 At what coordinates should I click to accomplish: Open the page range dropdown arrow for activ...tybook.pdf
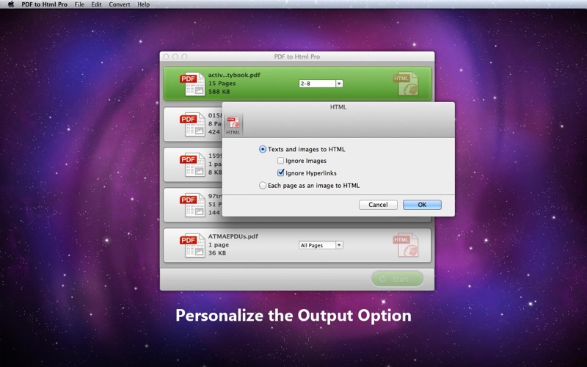point(339,84)
